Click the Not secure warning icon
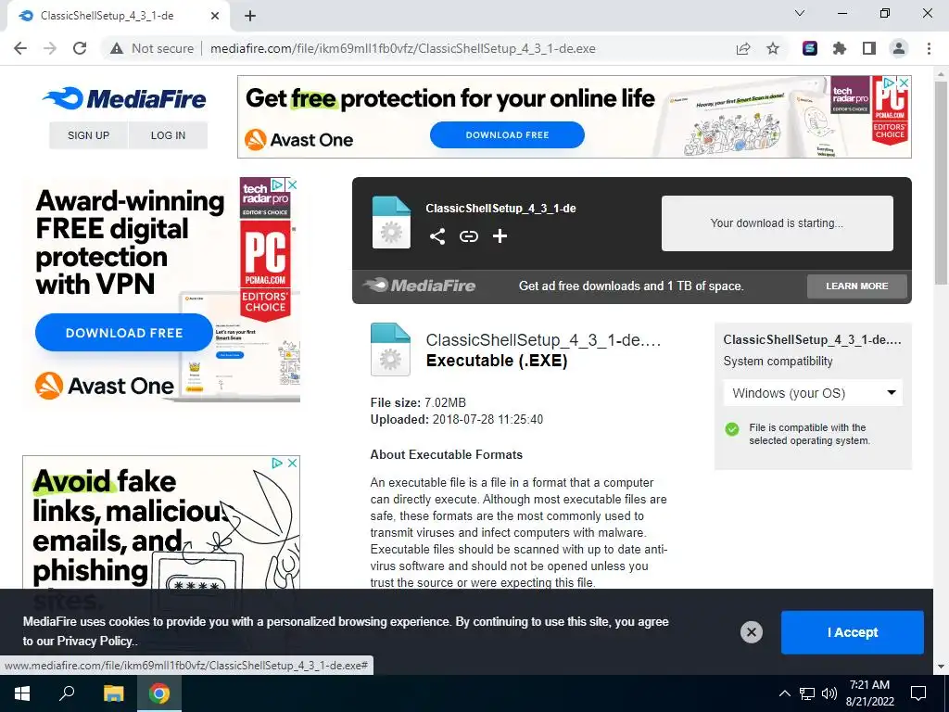Screen dimensions: 949x712 click(117, 48)
